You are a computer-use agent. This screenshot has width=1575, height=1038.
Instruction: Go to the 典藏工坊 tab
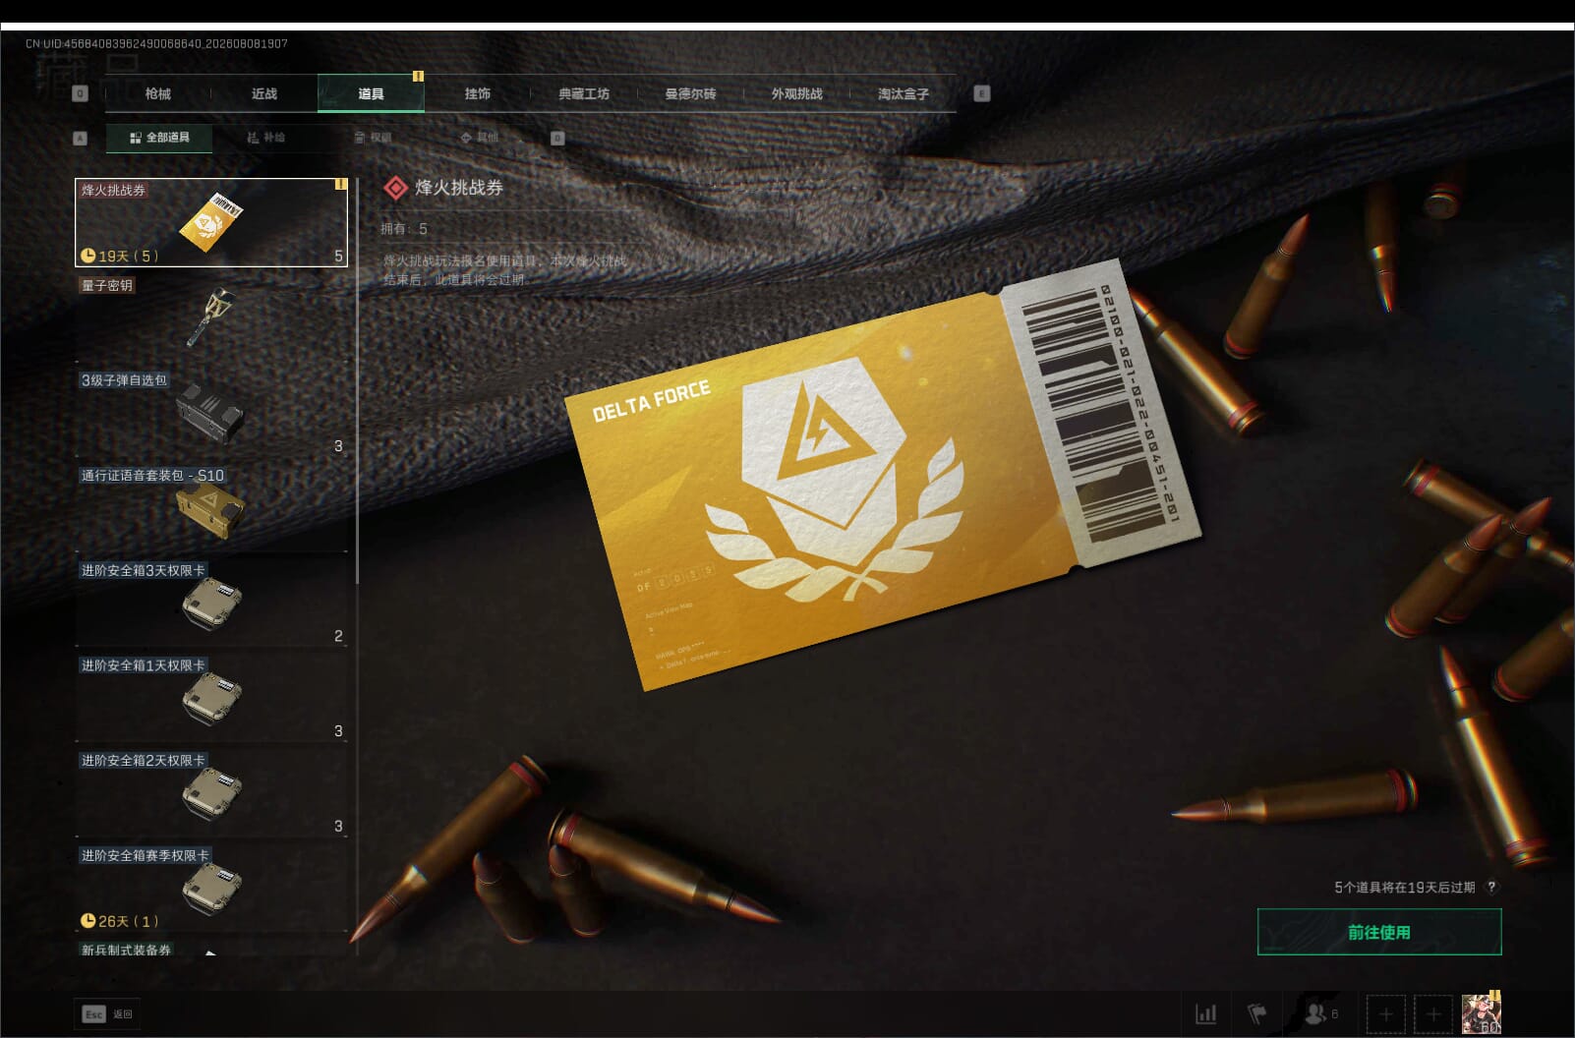click(x=584, y=93)
